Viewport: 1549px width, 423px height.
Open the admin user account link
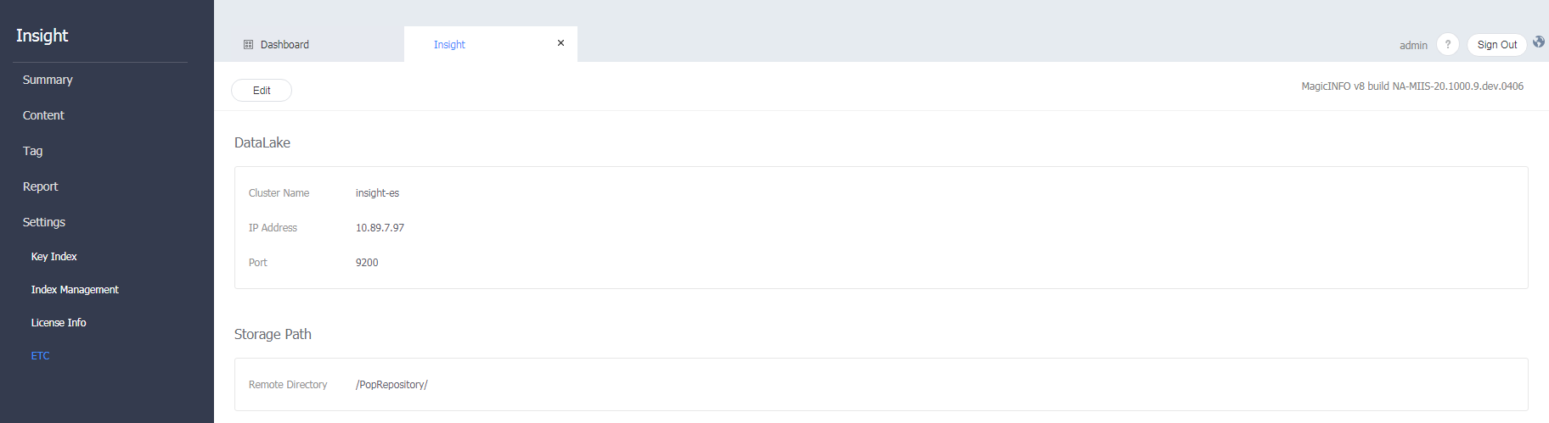coord(1413,46)
